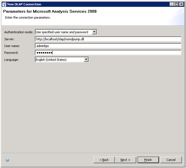Click the User name label
This screenshot has width=186, height=168.
coord(12,46)
